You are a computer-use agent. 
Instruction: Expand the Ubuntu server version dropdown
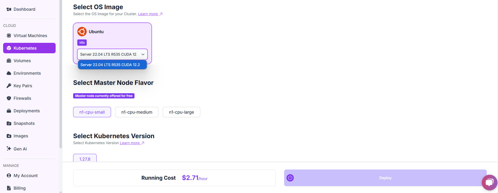pyautogui.click(x=112, y=54)
